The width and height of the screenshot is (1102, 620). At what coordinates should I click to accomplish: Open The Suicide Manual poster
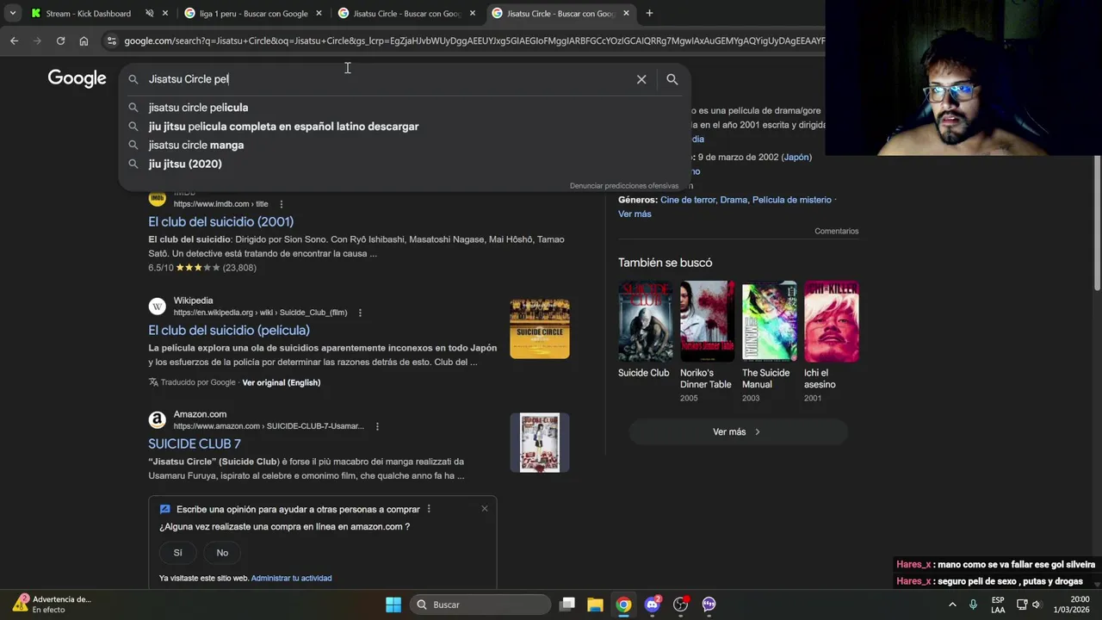[769, 321]
